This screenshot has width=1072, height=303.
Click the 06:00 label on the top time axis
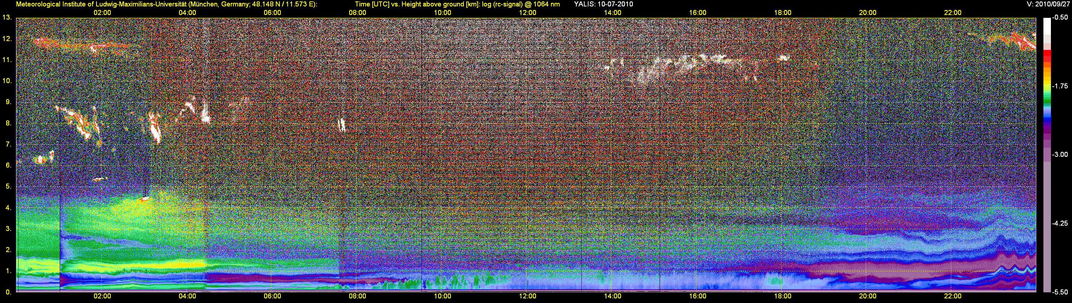[x=273, y=13]
